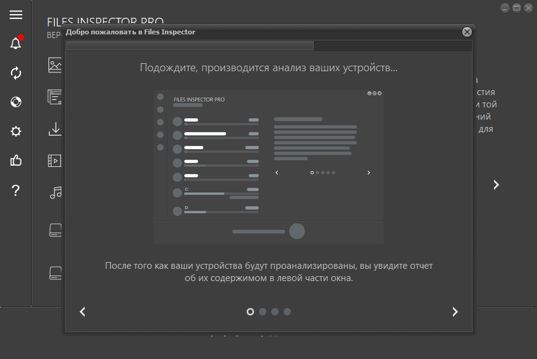537x359 pixels.
Task: Click the 'Подождите, производится анализ' heading
Action: (x=269, y=68)
